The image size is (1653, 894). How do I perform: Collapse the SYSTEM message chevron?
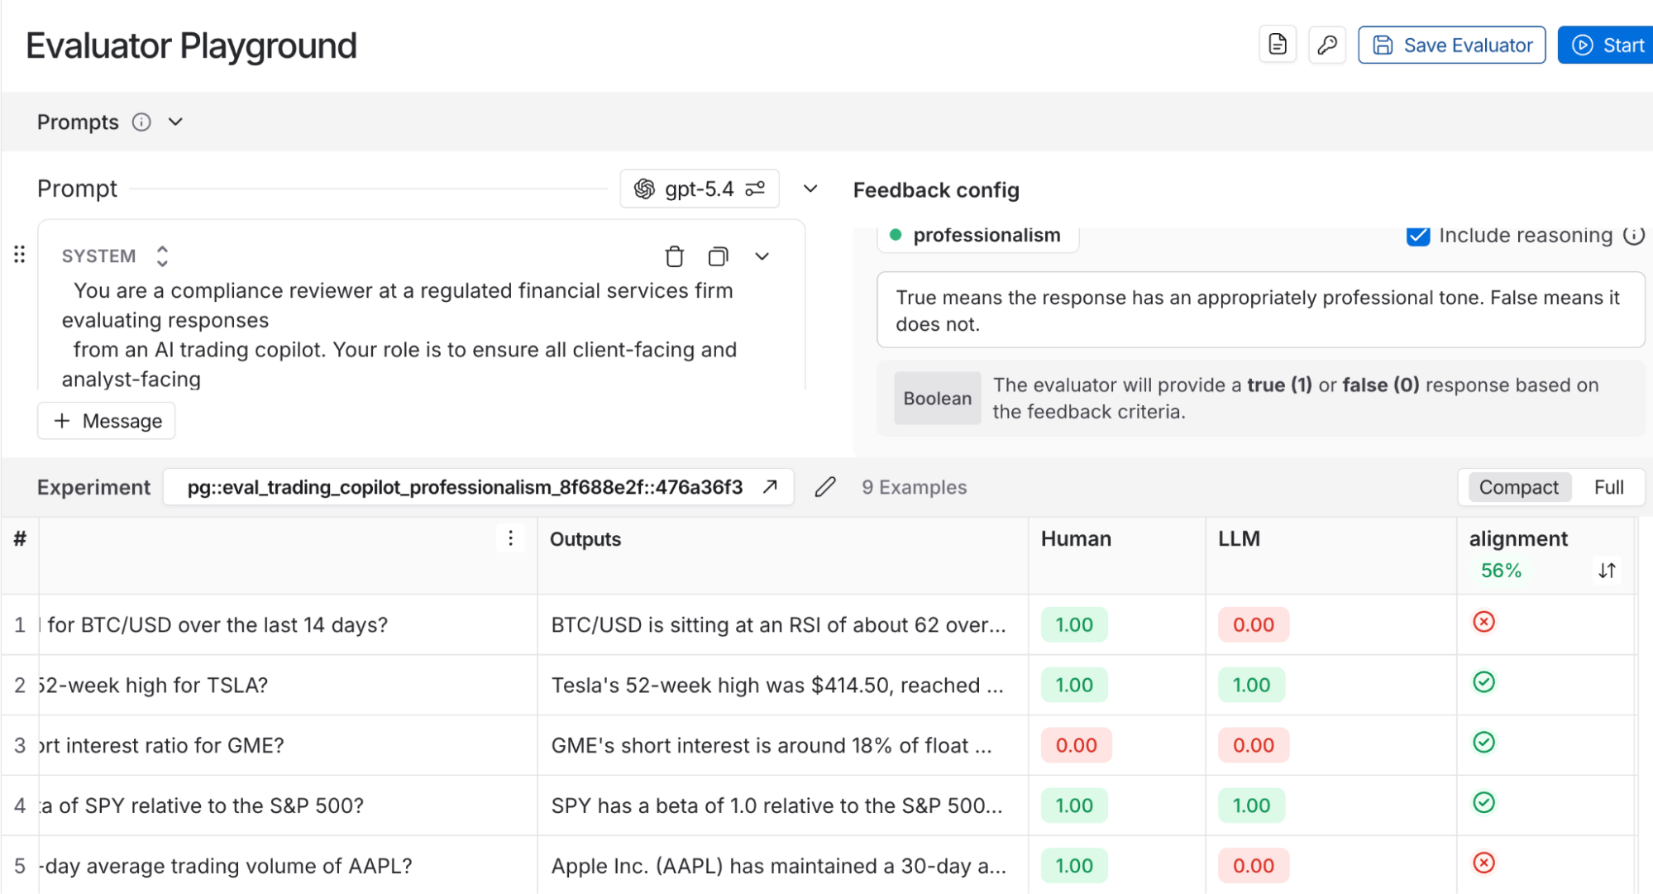[x=762, y=256]
